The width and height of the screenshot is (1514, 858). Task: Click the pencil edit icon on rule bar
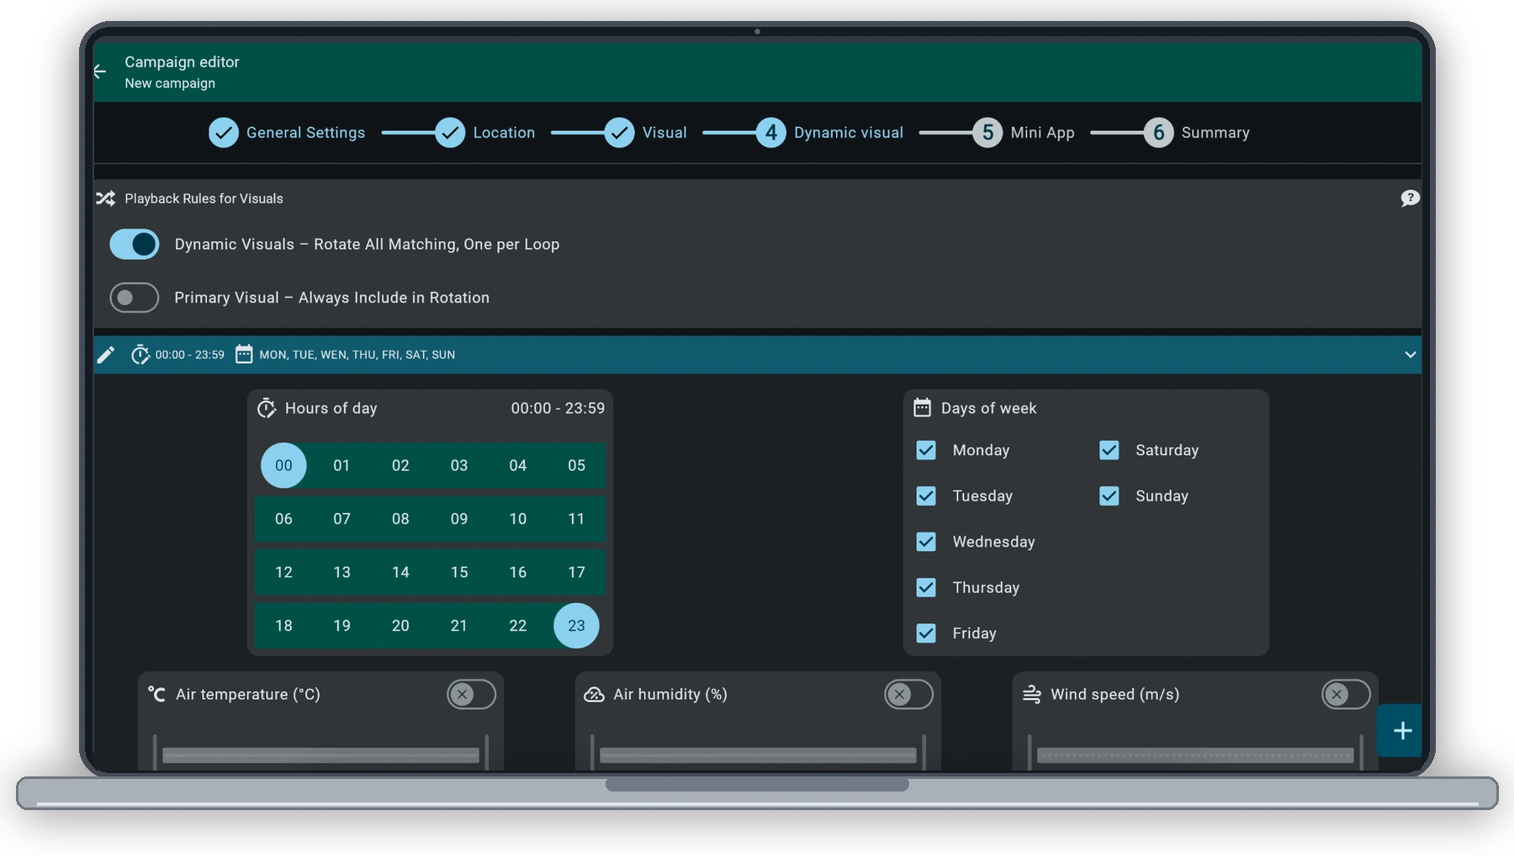click(x=106, y=355)
